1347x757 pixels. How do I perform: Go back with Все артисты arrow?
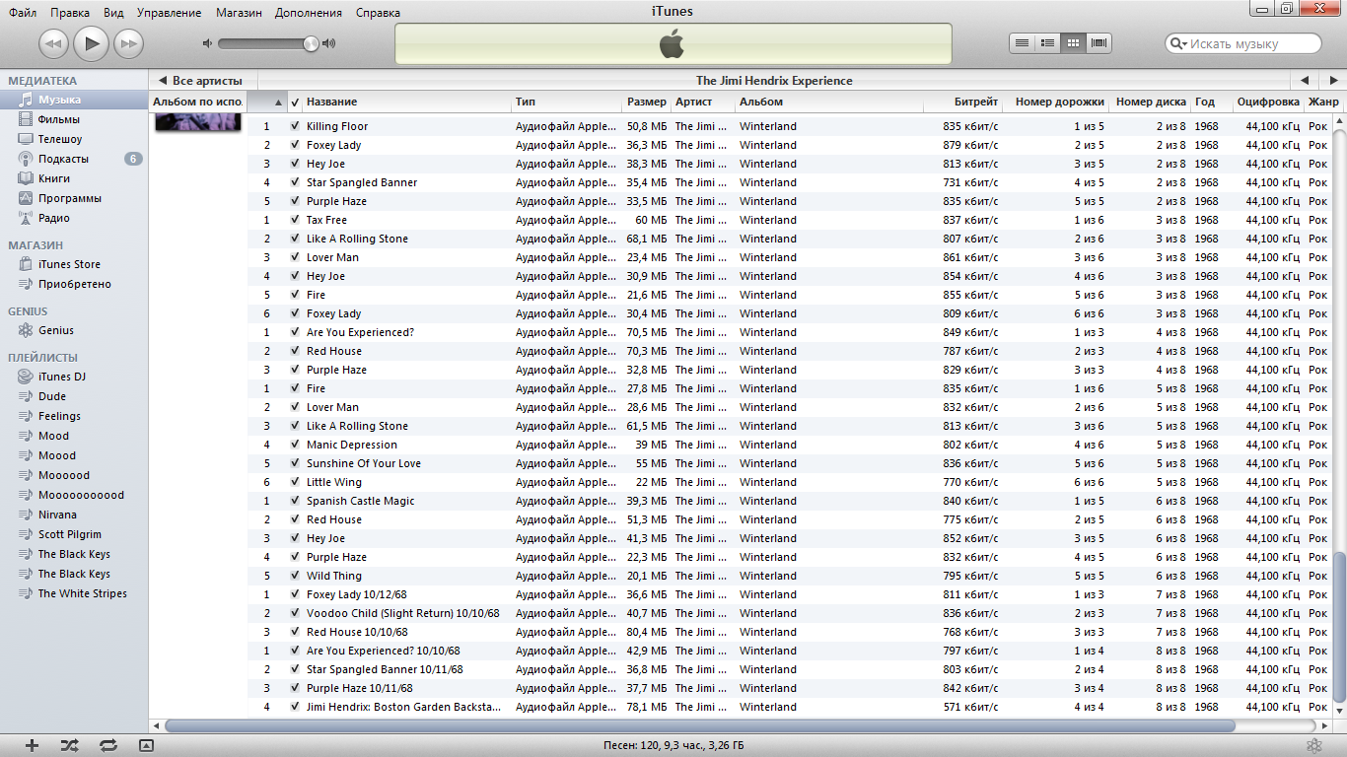(x=202, y=81)
